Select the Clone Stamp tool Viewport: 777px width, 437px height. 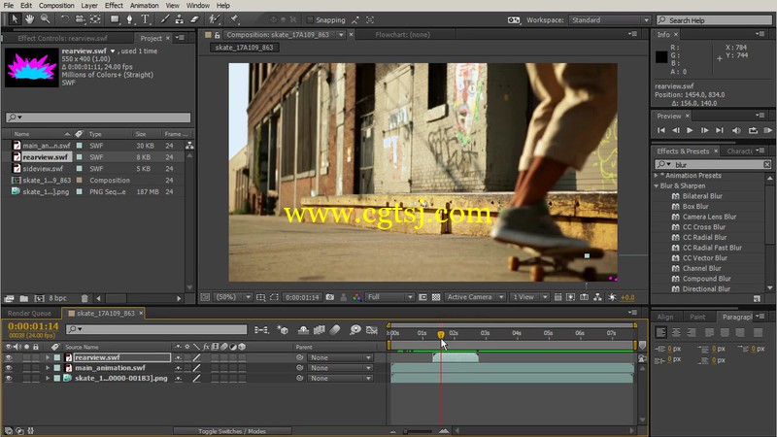180,19
